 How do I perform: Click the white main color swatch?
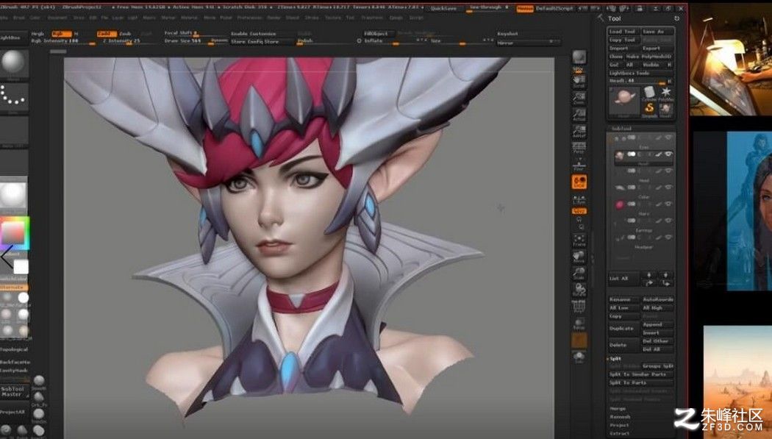click(21, 267)
